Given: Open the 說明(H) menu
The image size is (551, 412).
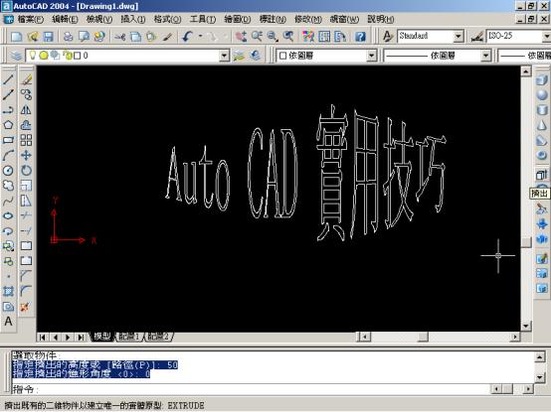Looking at the screenshot, I should [381, 19].
